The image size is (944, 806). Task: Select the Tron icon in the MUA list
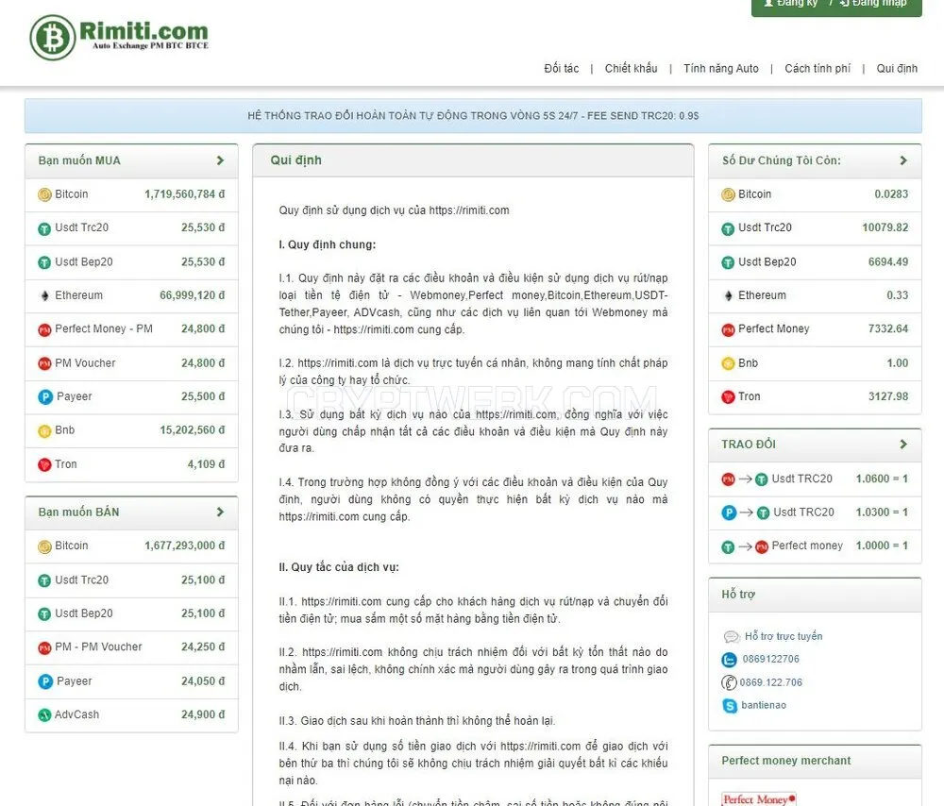[x=44, y=464]
